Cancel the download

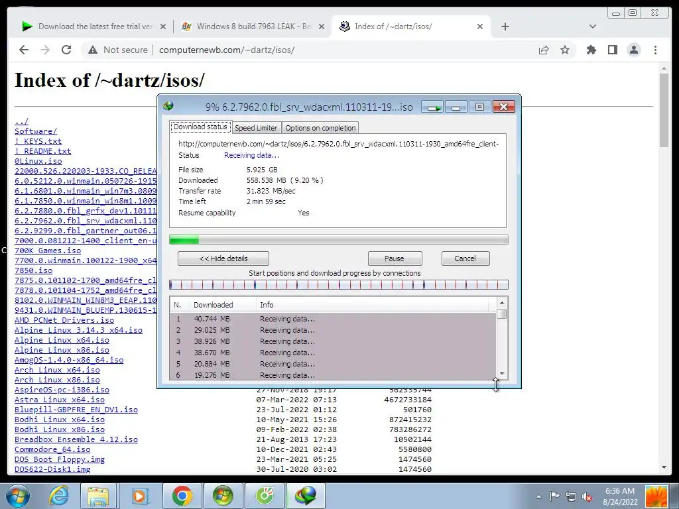[465, 258]
